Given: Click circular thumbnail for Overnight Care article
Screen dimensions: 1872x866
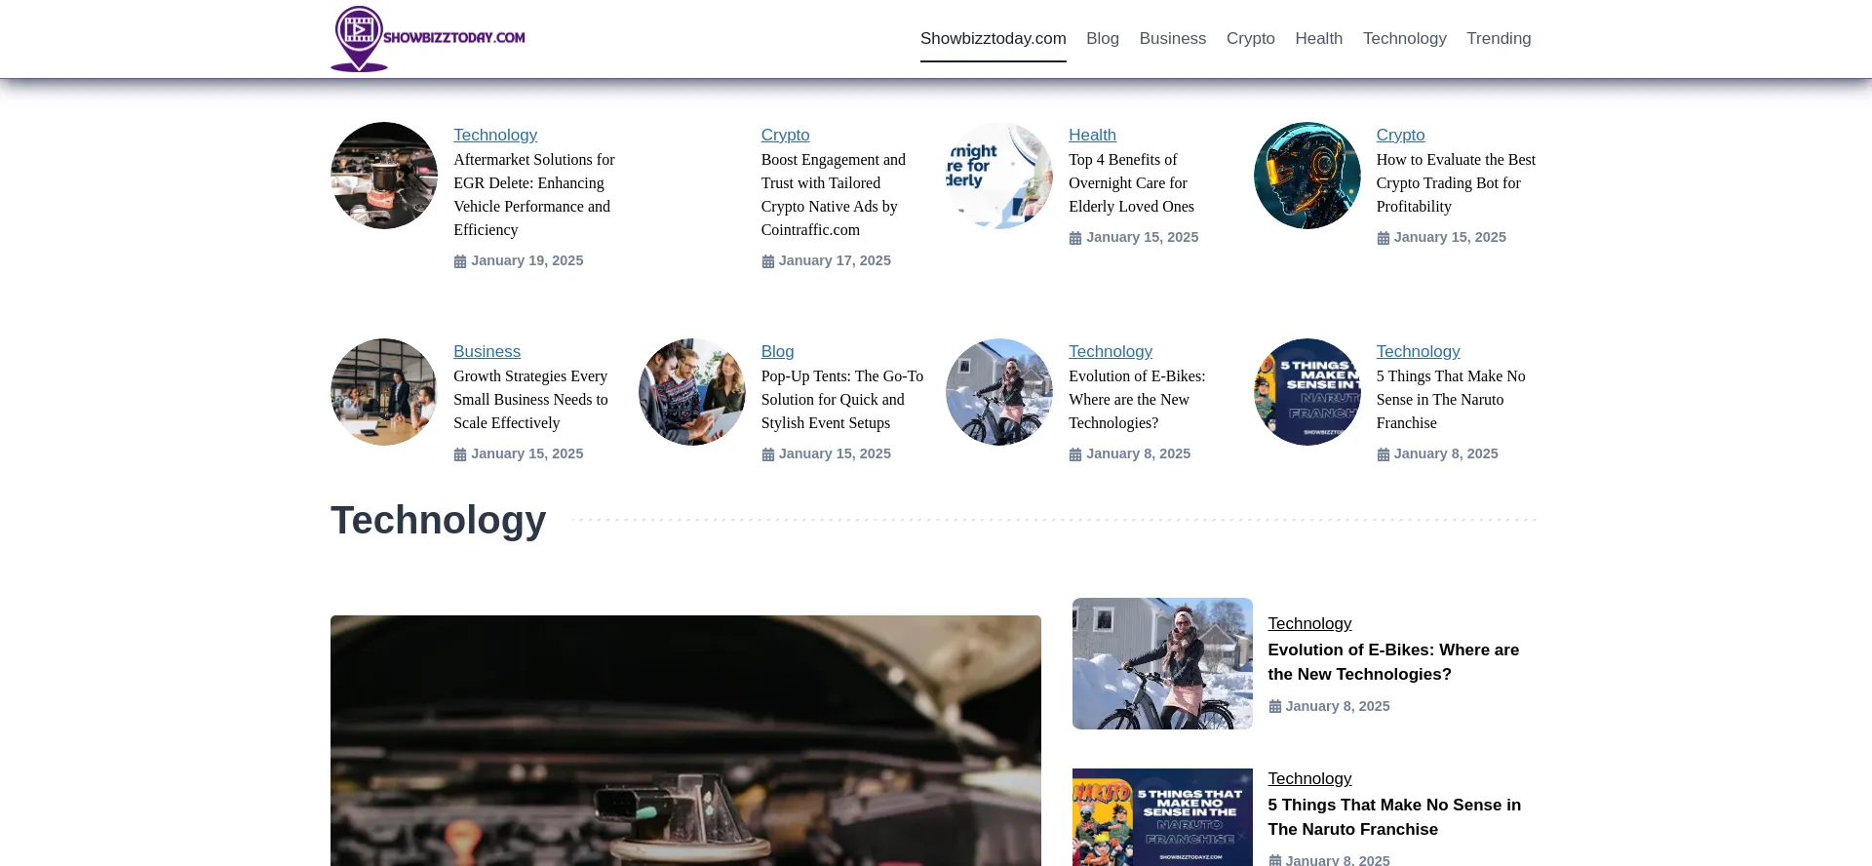Looking at the screenshot, I should (x=999, y=176).
